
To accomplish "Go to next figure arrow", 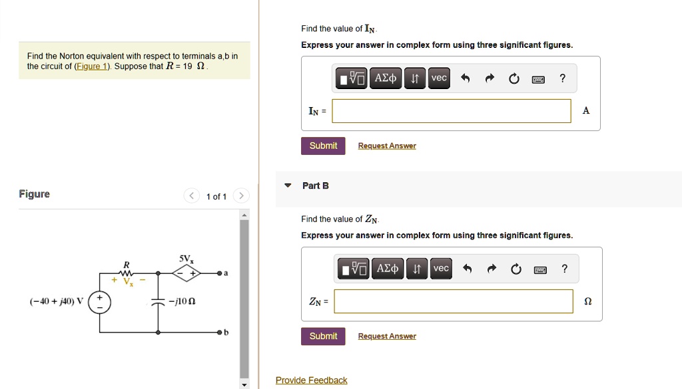I will (241, 195).
